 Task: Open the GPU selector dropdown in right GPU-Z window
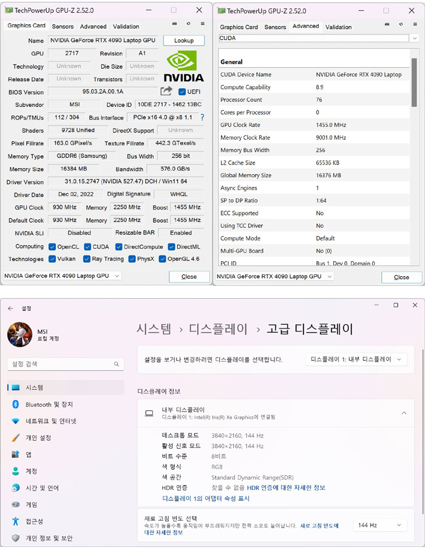[275, 276]
